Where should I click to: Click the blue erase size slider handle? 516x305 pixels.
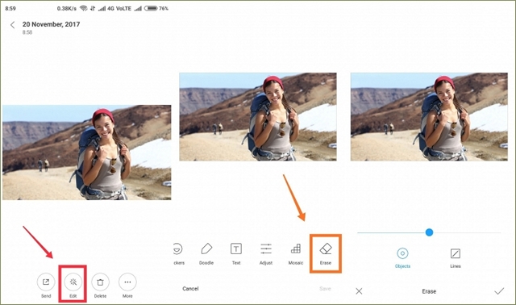[x=429, y=232]
